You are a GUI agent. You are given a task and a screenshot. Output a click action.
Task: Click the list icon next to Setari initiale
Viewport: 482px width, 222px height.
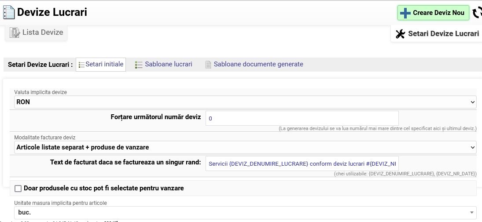pyautogui.click(x=81, y=65)
